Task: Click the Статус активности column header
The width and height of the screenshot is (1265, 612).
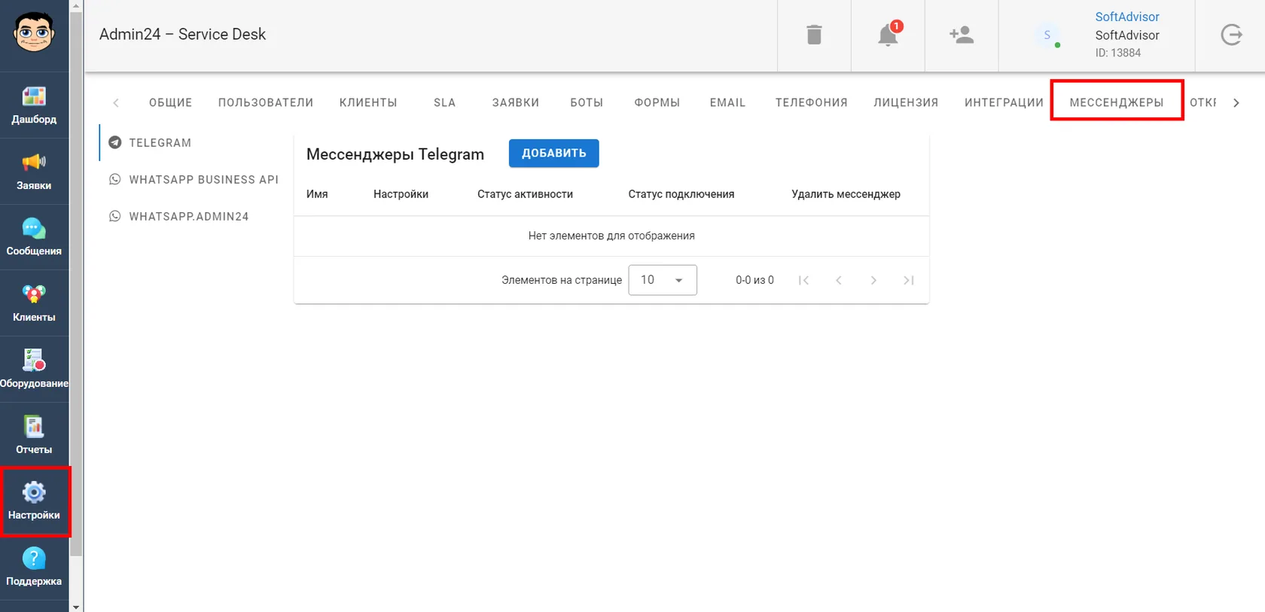Action: click(525, 194)
